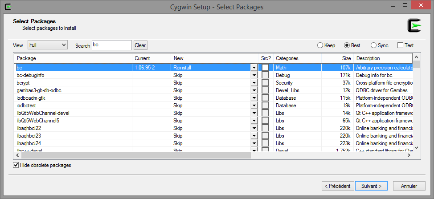Open the New version dropdown for libaqhbci22

pyautogui.click(x=254, y=128)
